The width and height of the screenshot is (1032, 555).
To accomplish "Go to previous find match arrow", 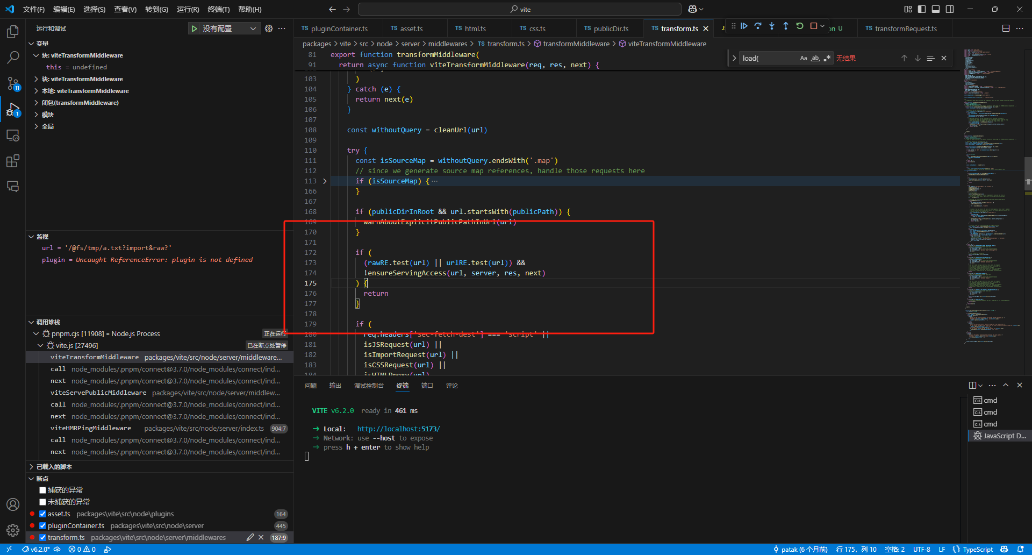I will (904, 58).
